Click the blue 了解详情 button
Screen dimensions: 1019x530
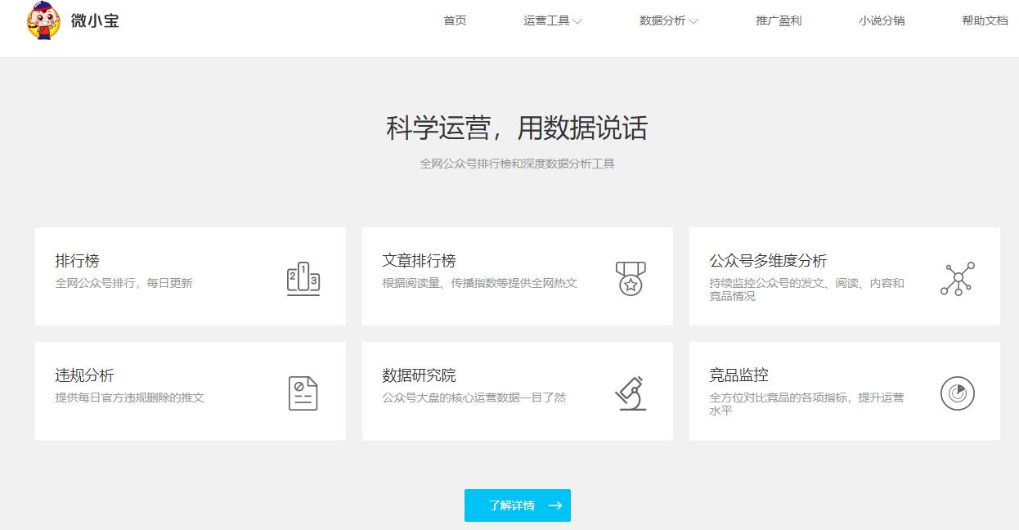click(518, 505)
